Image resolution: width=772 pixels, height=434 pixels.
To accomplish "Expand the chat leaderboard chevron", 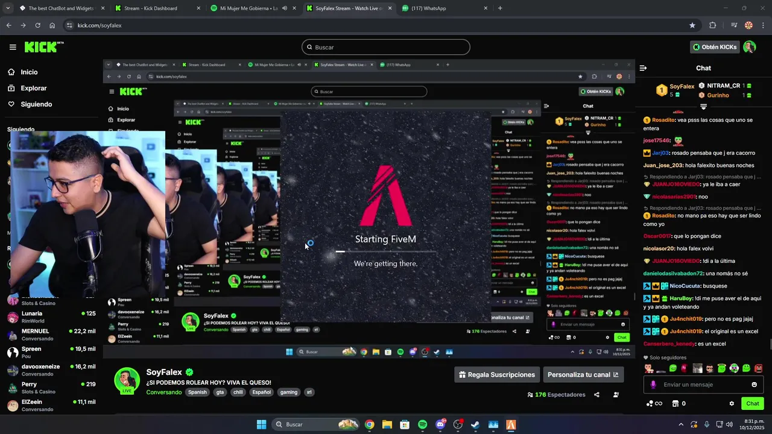I will click(x=703, y=107).
